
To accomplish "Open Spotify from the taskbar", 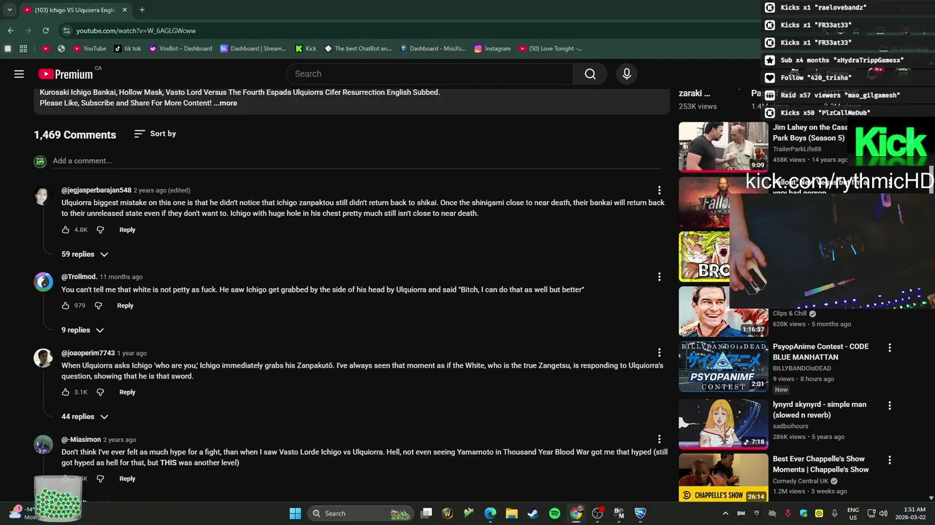I will click(x=554, y=513).
